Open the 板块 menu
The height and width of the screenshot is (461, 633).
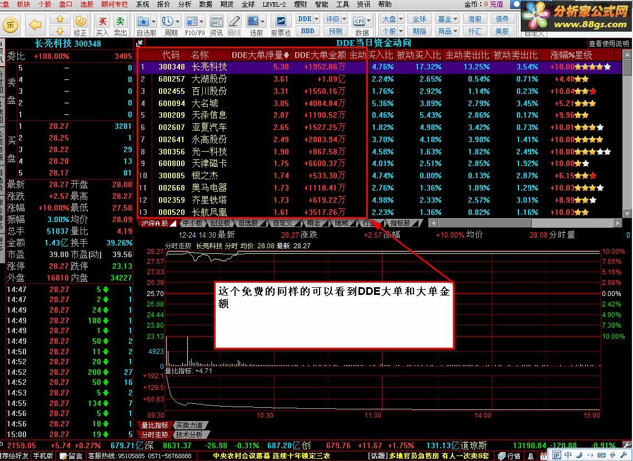24,4
